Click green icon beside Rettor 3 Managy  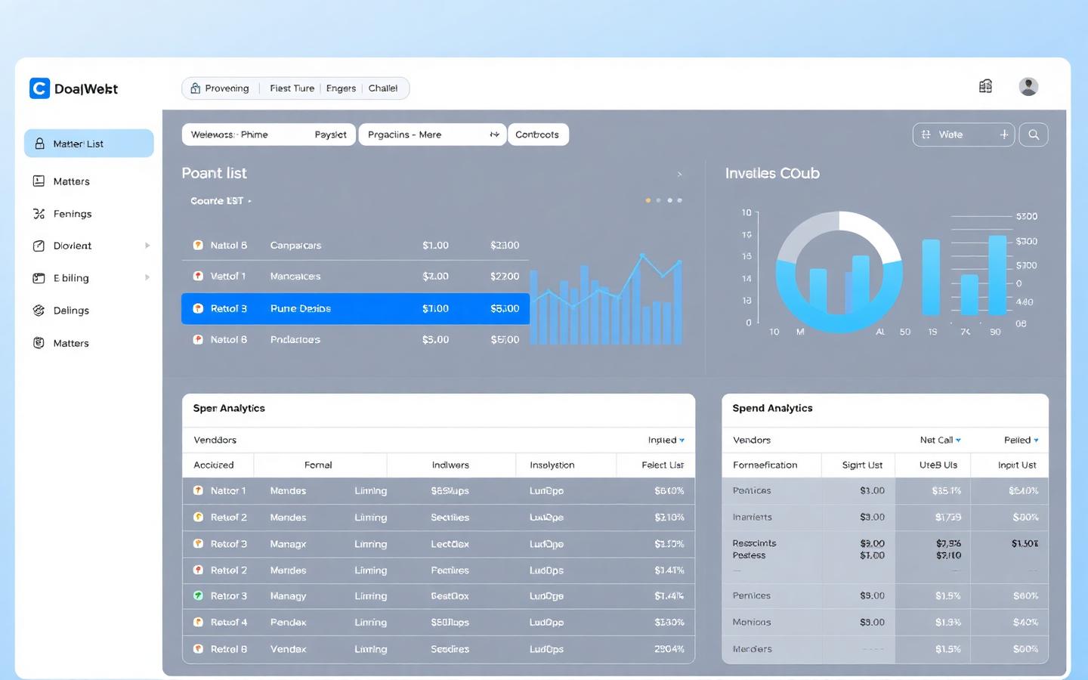click(198, 595)
